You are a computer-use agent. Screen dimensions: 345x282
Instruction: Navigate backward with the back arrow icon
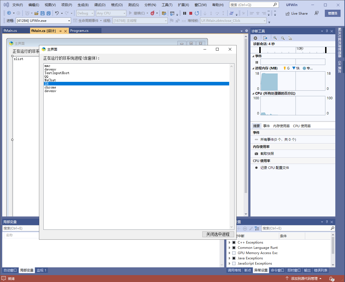9,13
